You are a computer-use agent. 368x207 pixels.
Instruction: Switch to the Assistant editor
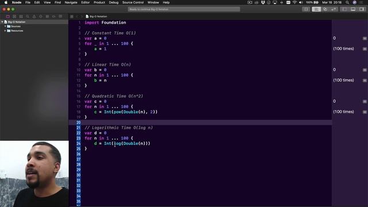point(325,9)
